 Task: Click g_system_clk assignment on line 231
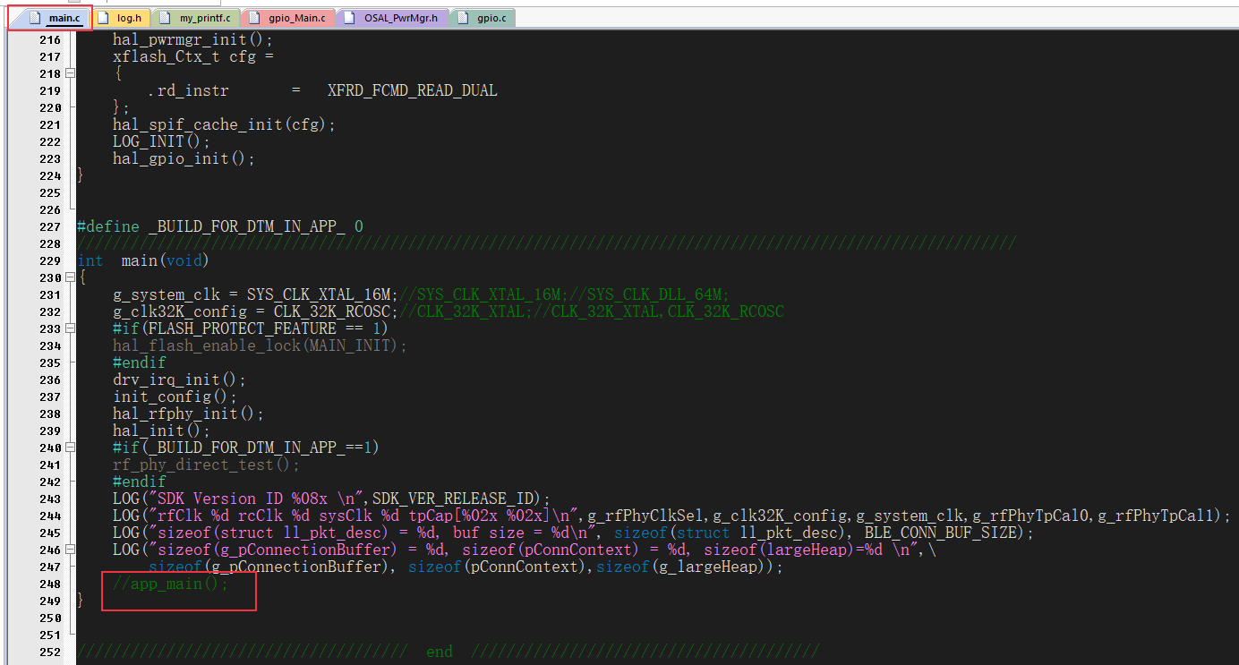click(x=255, y=294)
